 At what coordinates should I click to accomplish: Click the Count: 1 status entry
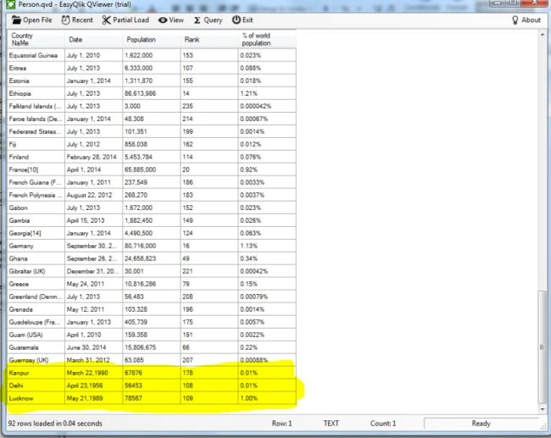pos(383,424)
